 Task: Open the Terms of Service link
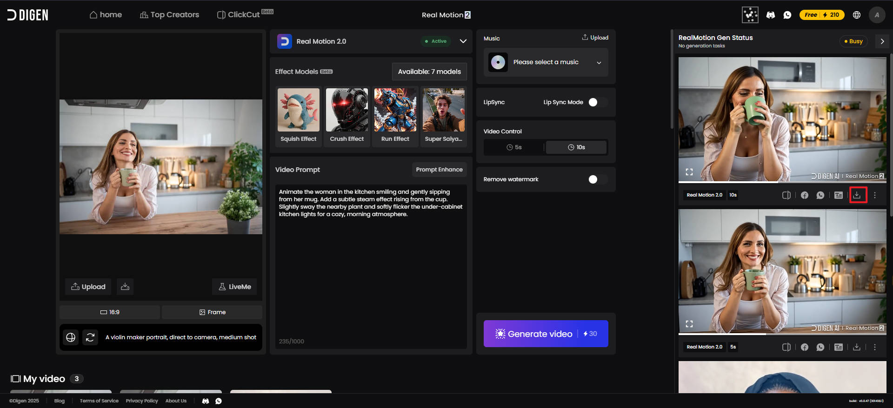(99, 401)
